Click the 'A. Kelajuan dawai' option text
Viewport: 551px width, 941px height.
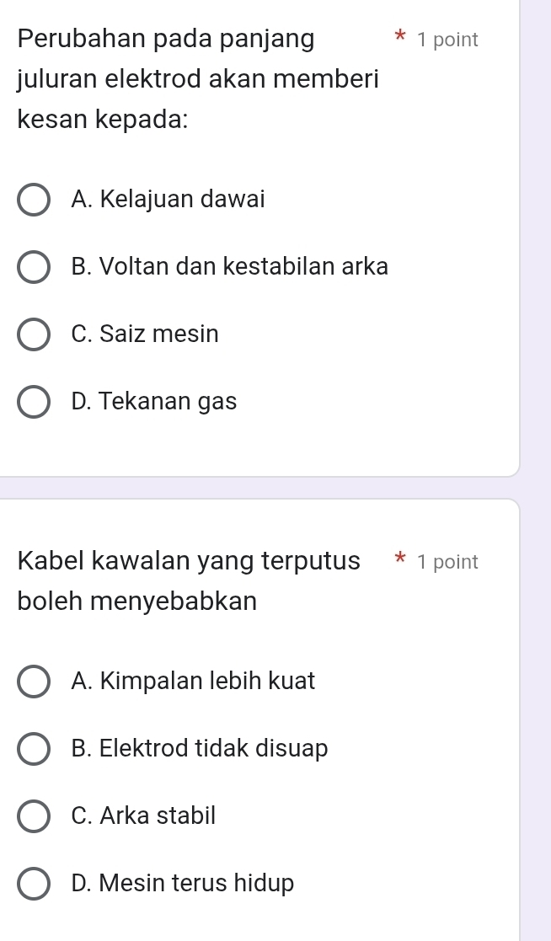click(169, 200)
